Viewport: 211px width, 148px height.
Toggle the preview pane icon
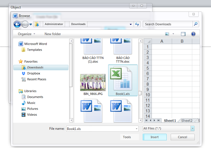coord(183,34)
